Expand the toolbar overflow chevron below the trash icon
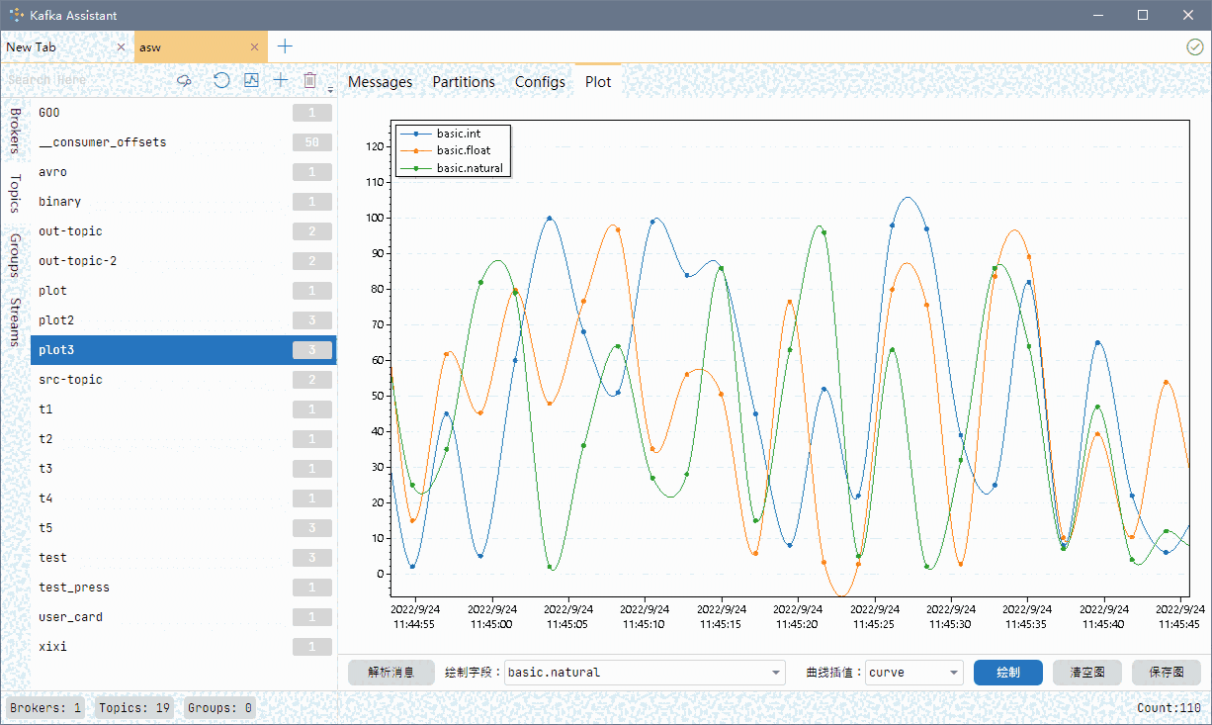 pyautogui.click(x=330, y=91)
